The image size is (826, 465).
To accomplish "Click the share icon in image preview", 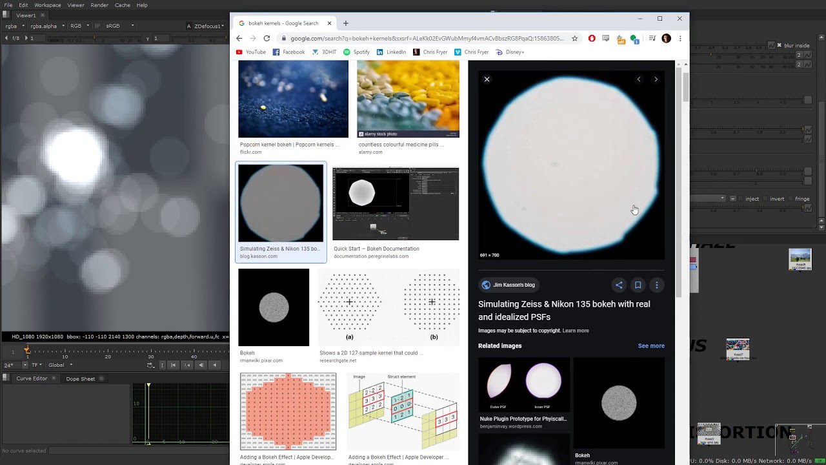I will 619,285.
